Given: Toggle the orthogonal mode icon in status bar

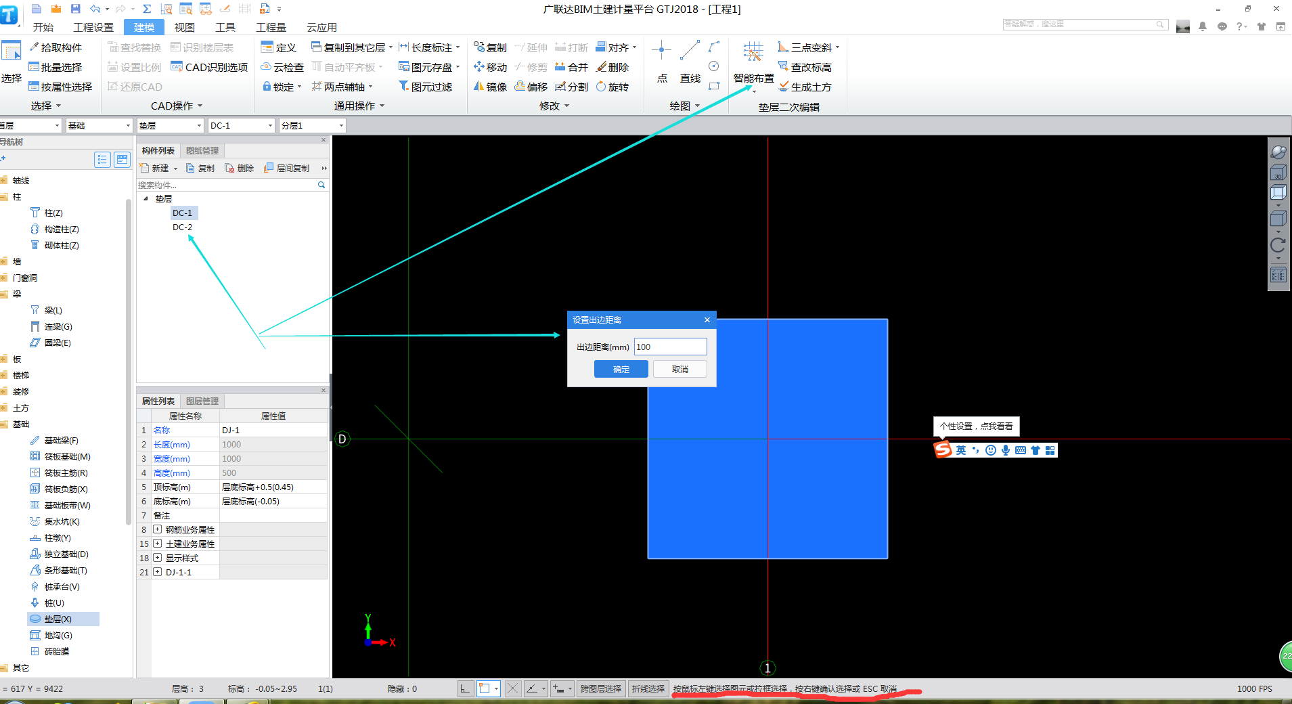Looking at the screenshot, I should [x=465, y=688].
